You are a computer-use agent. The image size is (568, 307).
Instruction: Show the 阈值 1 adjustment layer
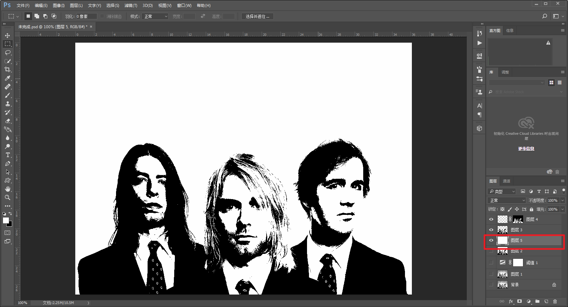pos(491,262)
